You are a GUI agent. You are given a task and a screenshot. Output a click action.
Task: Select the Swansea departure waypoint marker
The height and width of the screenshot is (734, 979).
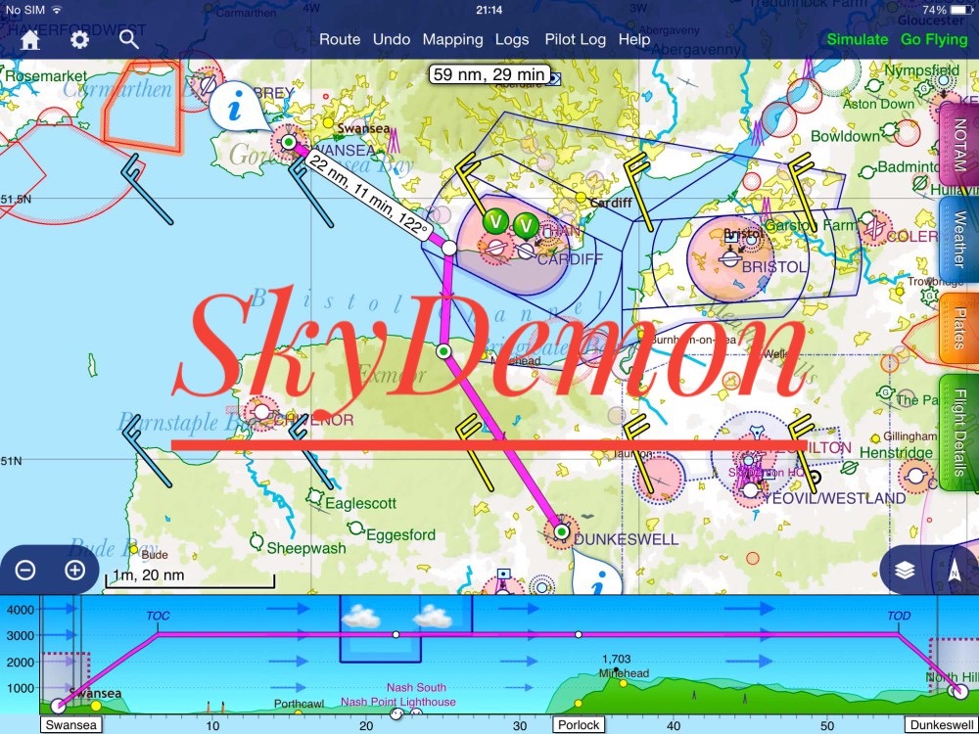289,142
